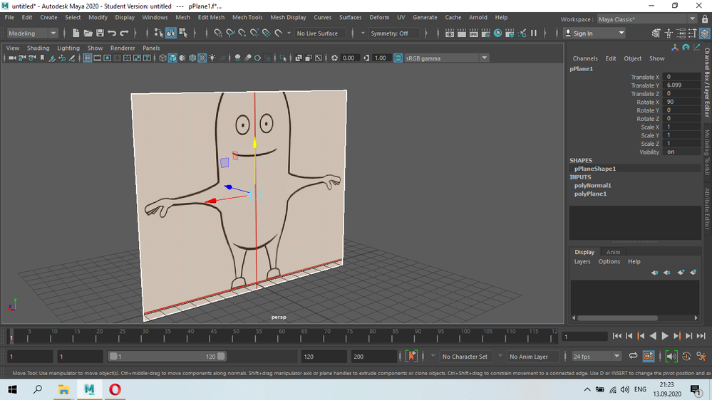This screenshot has width=712, height=400.
Task: Open the Modeling Toolkit cube icon
Action: [656, 33]
